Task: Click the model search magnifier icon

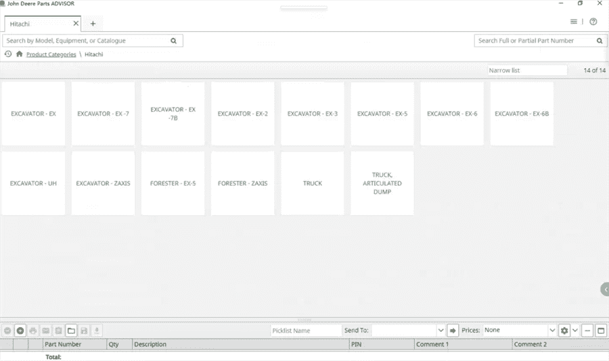Action: coord(174,41)
